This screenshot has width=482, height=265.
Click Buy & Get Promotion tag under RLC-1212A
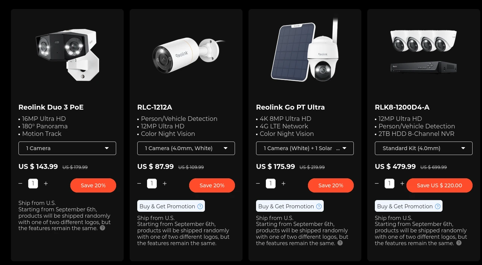coord(171,206)
